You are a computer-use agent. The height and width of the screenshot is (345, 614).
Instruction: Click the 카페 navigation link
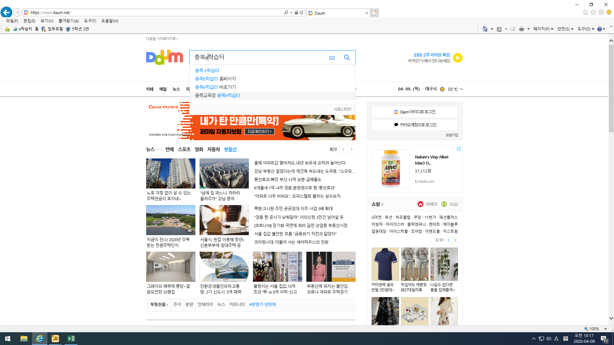click(150, 89)
